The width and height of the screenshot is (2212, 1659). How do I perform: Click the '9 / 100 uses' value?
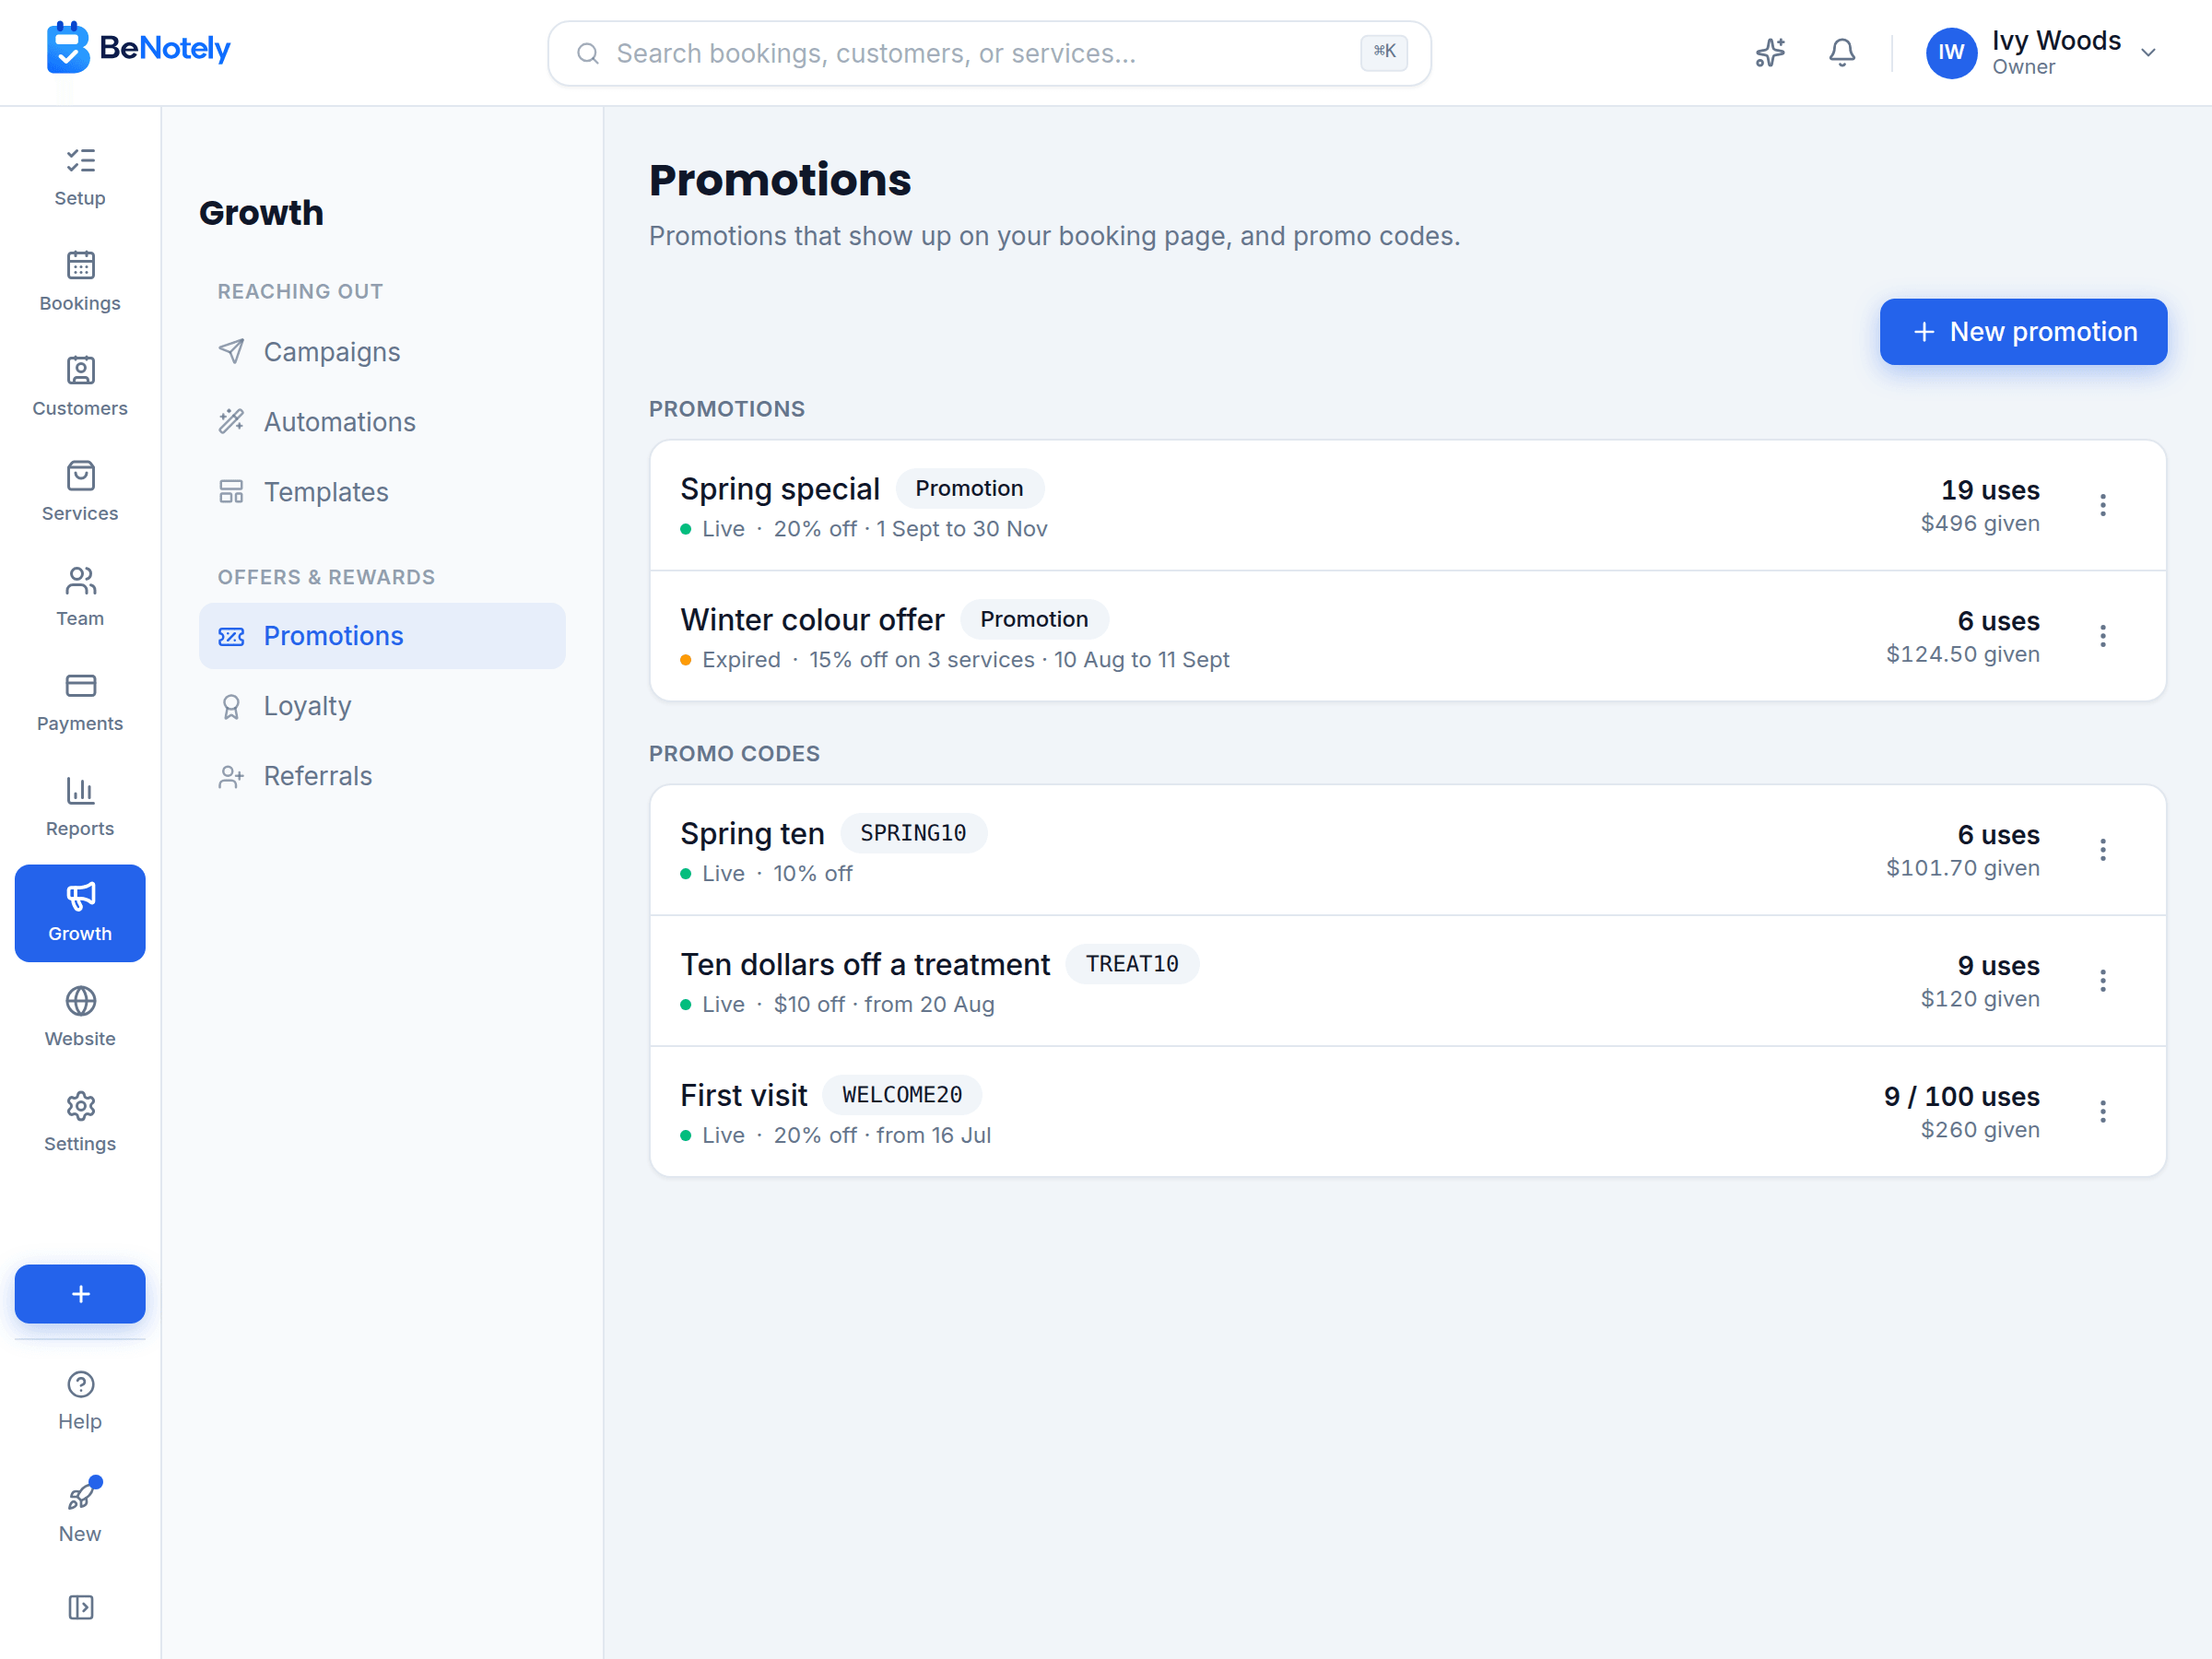click(x=1961, y=1097)
